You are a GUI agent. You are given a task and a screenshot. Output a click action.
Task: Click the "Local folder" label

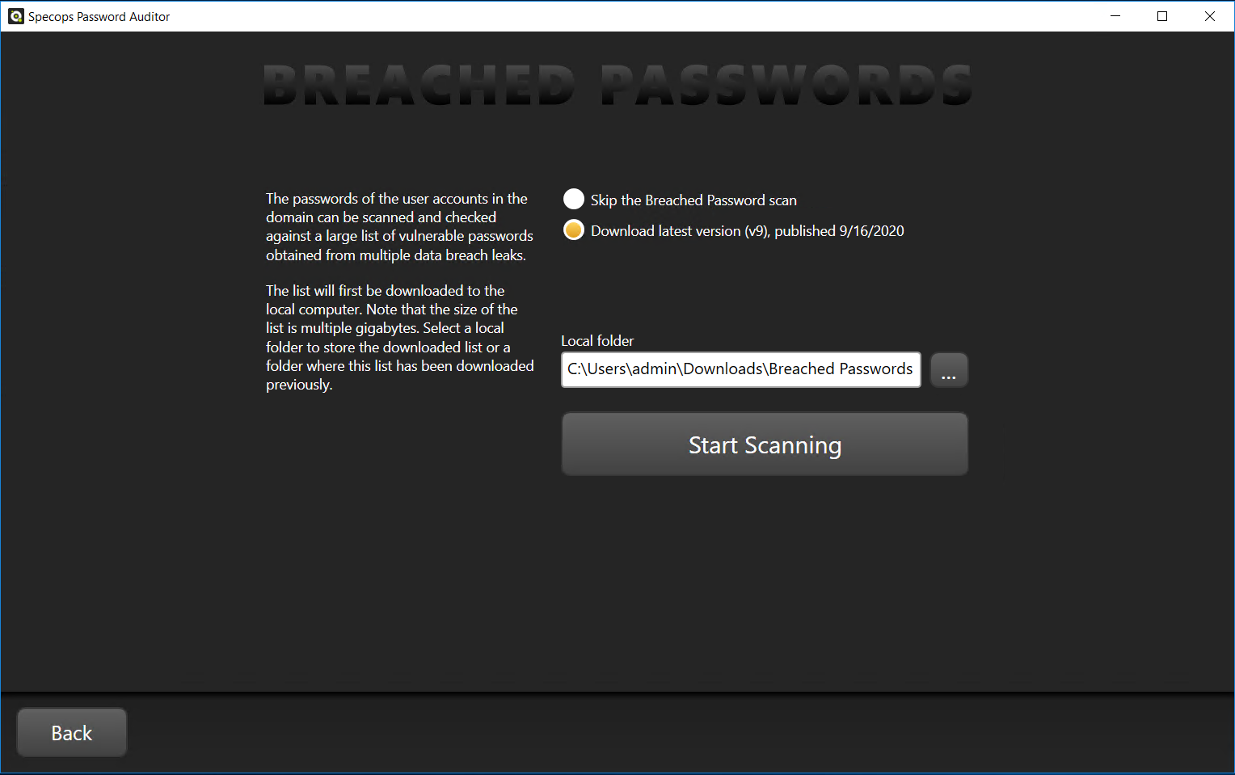[597, 341]
